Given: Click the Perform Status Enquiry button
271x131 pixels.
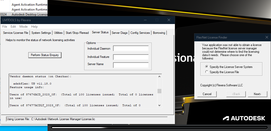Looking at the screenshot, I should tap(45, 55).
